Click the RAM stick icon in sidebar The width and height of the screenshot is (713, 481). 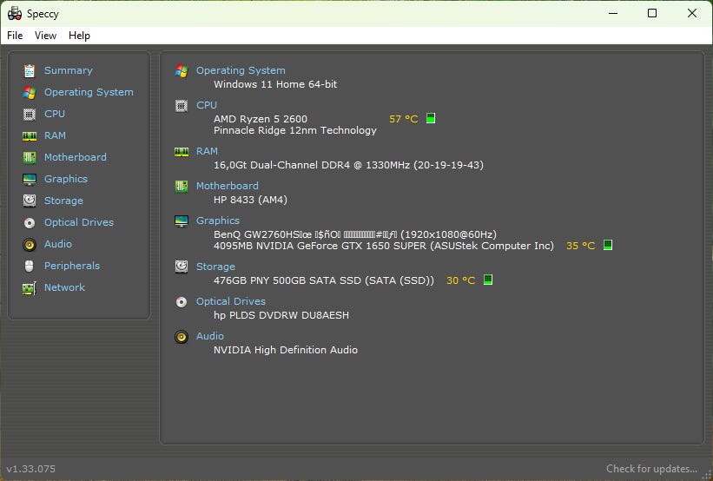tap(30, 136)
